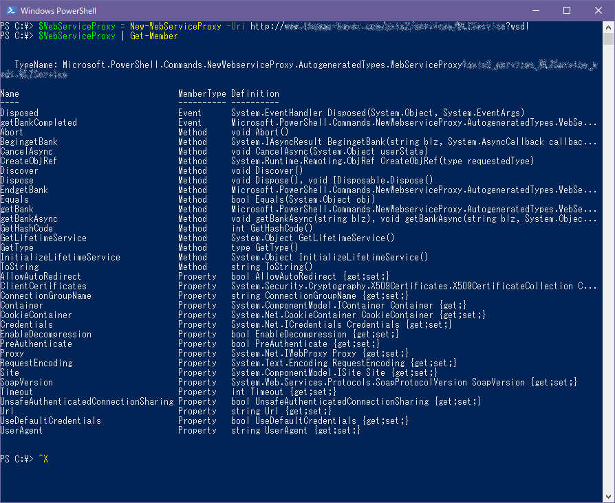This screenshot has width=615, height=503.
Task: Minimize the Windows PowerShell window
Action: pos(536,10)
